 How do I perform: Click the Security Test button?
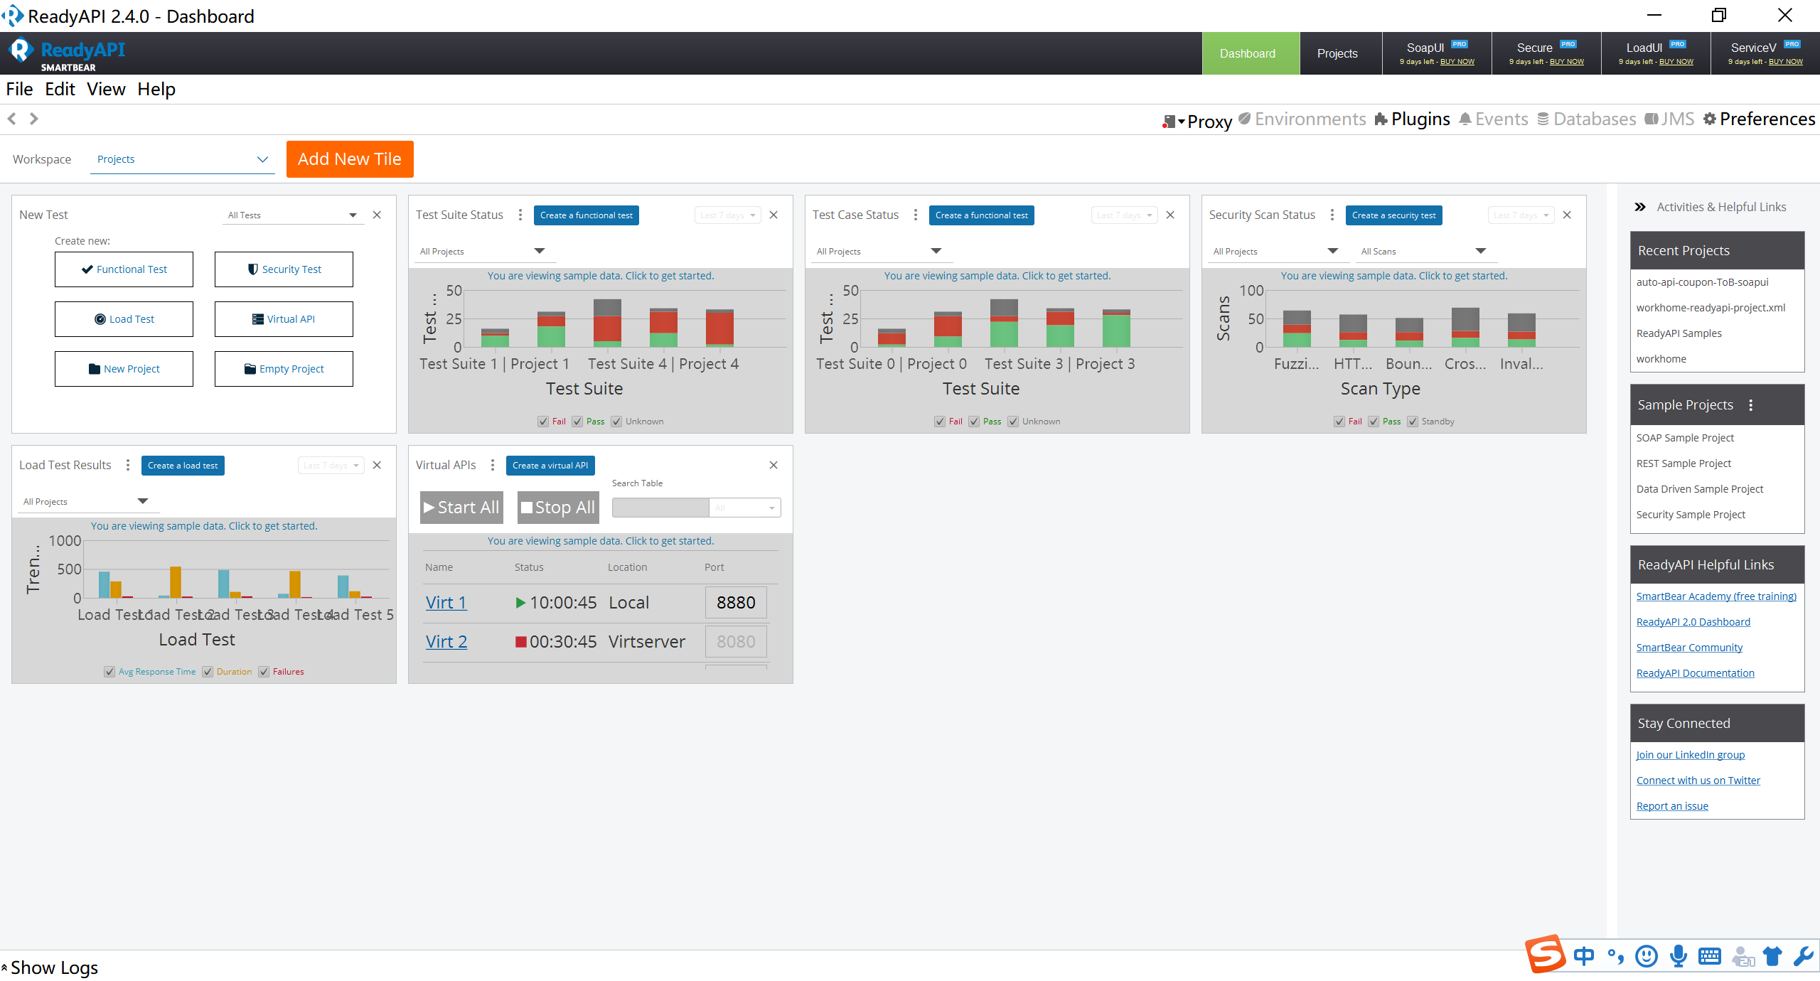(x=284, y=269)
